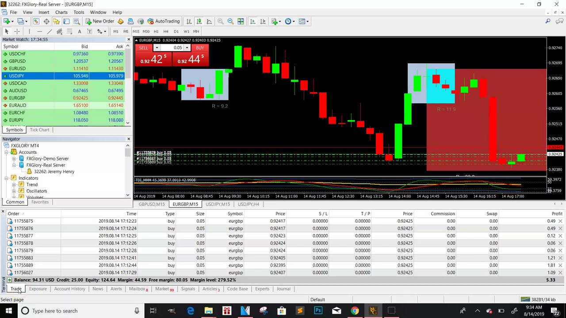
Task: Select the Fibonacci retracement tool
Action: [x=69, y=31]
